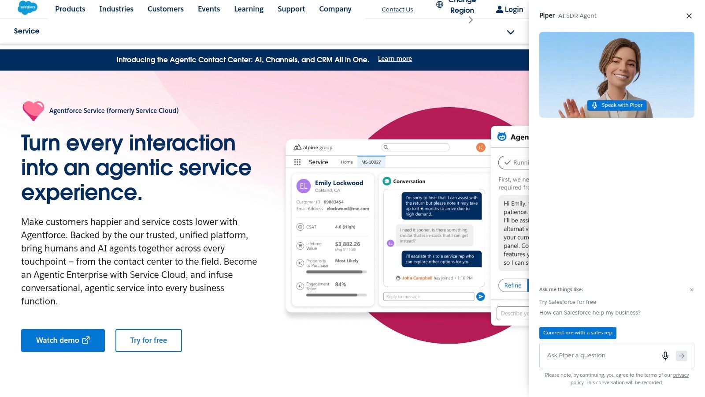The image size is (705, 397).
Task: Open the Events menu
Action: pyautogui.click(x=209, y=9)
